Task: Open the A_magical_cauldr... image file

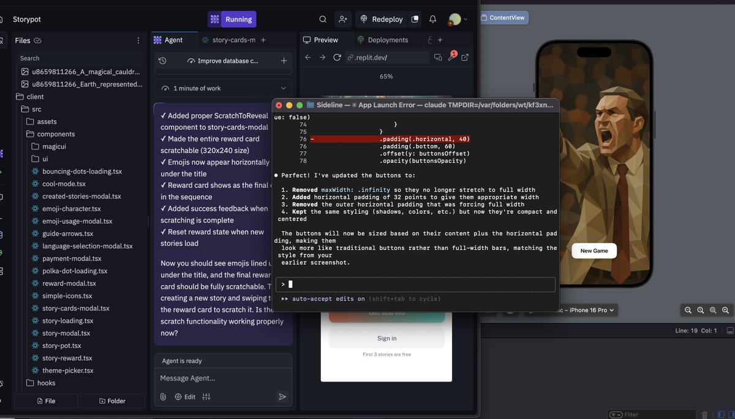Action: tap(80, 72)
